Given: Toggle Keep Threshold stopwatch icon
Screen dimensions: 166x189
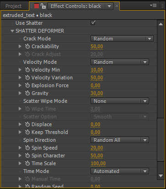Looking at the screenshot, I should 27,132.
